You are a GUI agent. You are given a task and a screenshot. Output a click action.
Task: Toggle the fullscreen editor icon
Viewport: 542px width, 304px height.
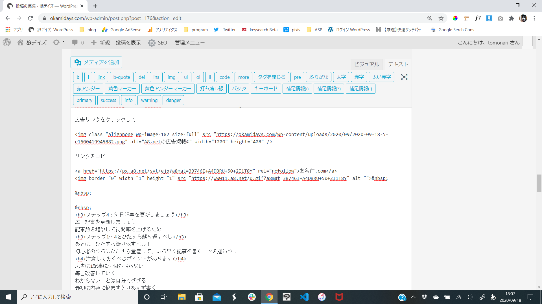[x=404, y=77]
